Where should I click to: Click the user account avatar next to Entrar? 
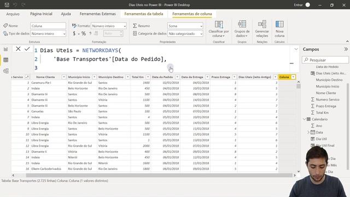click(x=307, y=5)
